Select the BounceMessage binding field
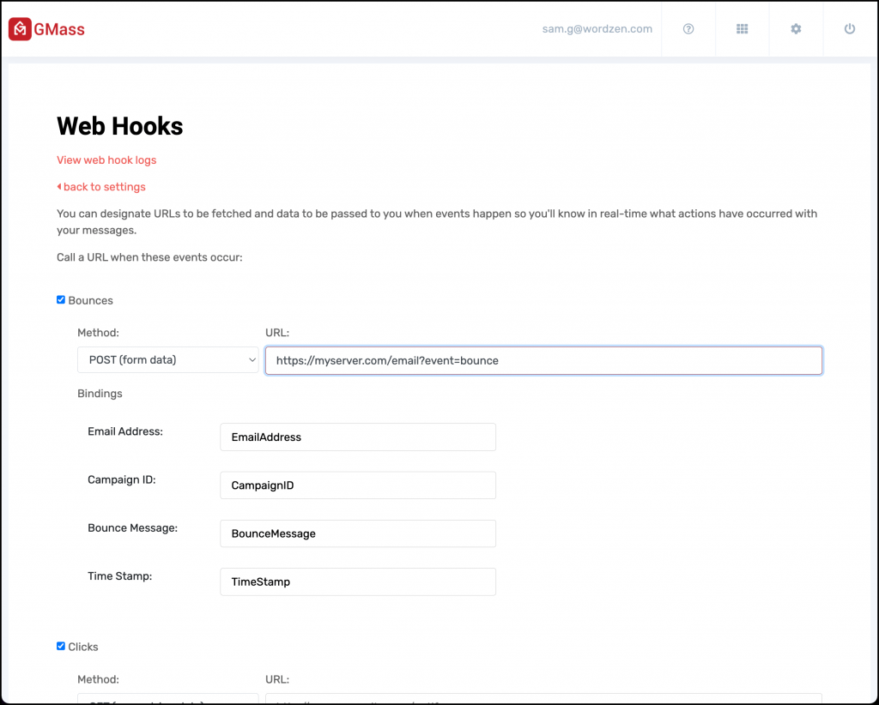879x705 pixels. click(x=357, y=533)
